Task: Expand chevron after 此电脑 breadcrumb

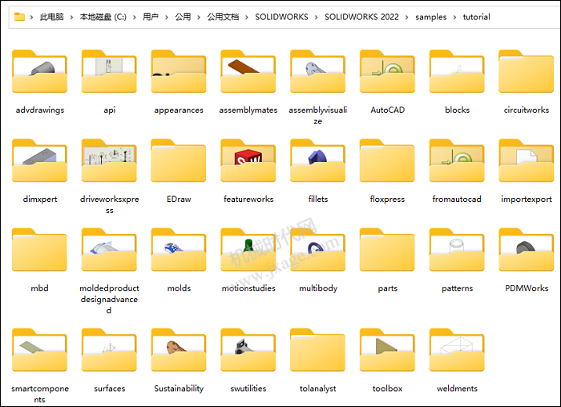Action: coord(71,17)
